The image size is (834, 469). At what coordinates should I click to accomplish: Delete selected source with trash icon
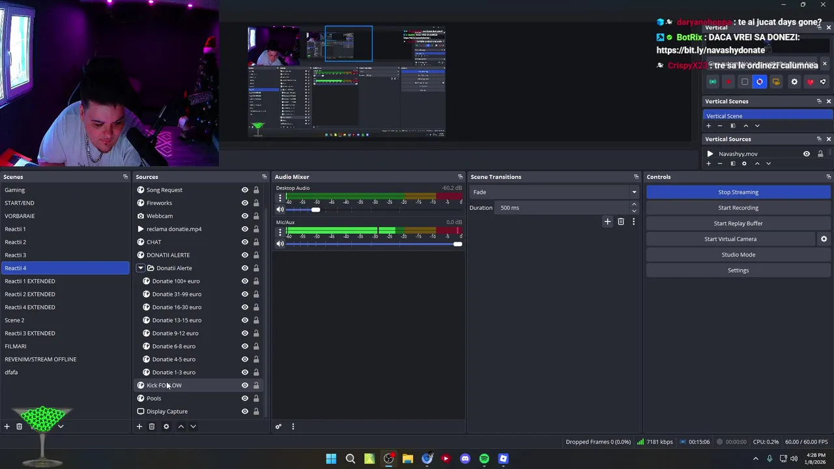coord(152,426)
